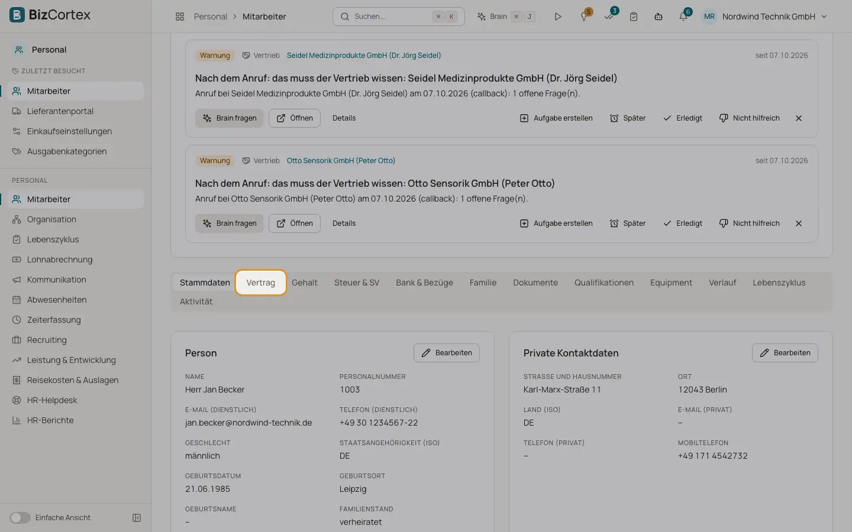Image resolution: width=852 pixels, height=532 pixels.
Task: Mark Otto Sensorik card as Erledigt
Action: [x=683, y=223]
